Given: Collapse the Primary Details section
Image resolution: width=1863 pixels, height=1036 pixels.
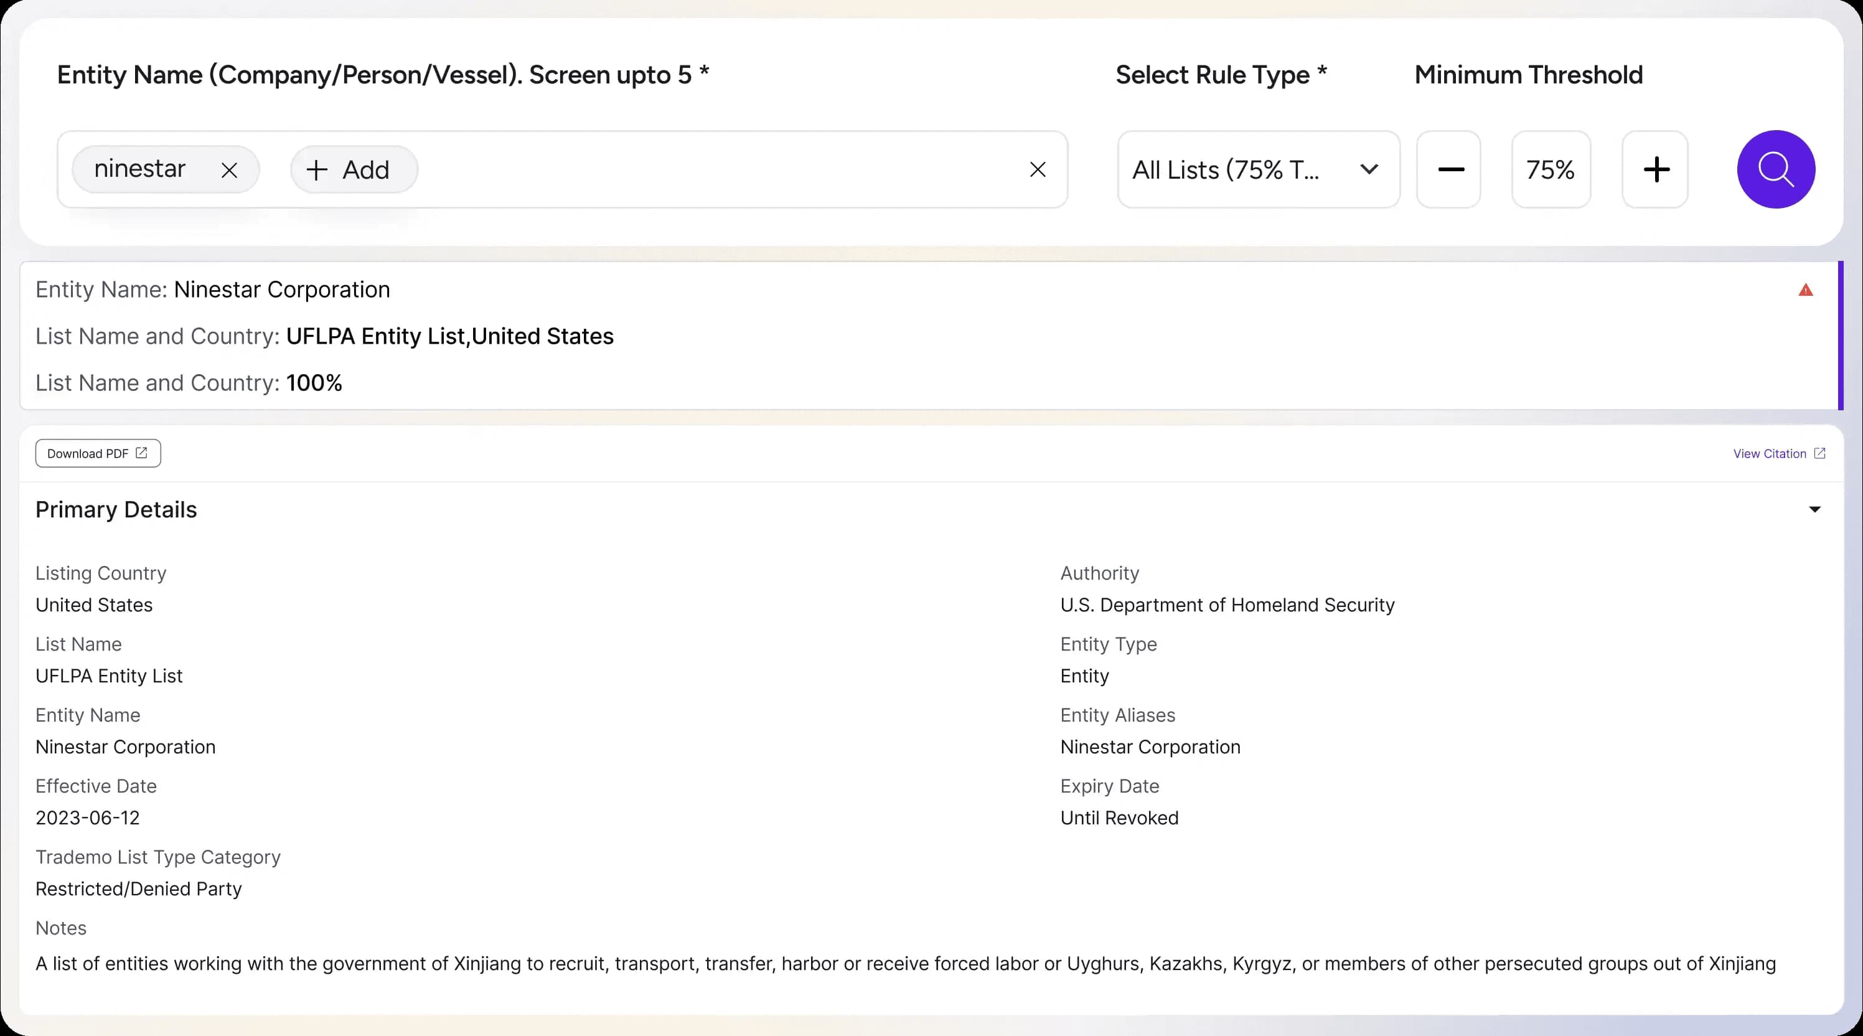Looking at the screenshot, I should coord(1814,509).
